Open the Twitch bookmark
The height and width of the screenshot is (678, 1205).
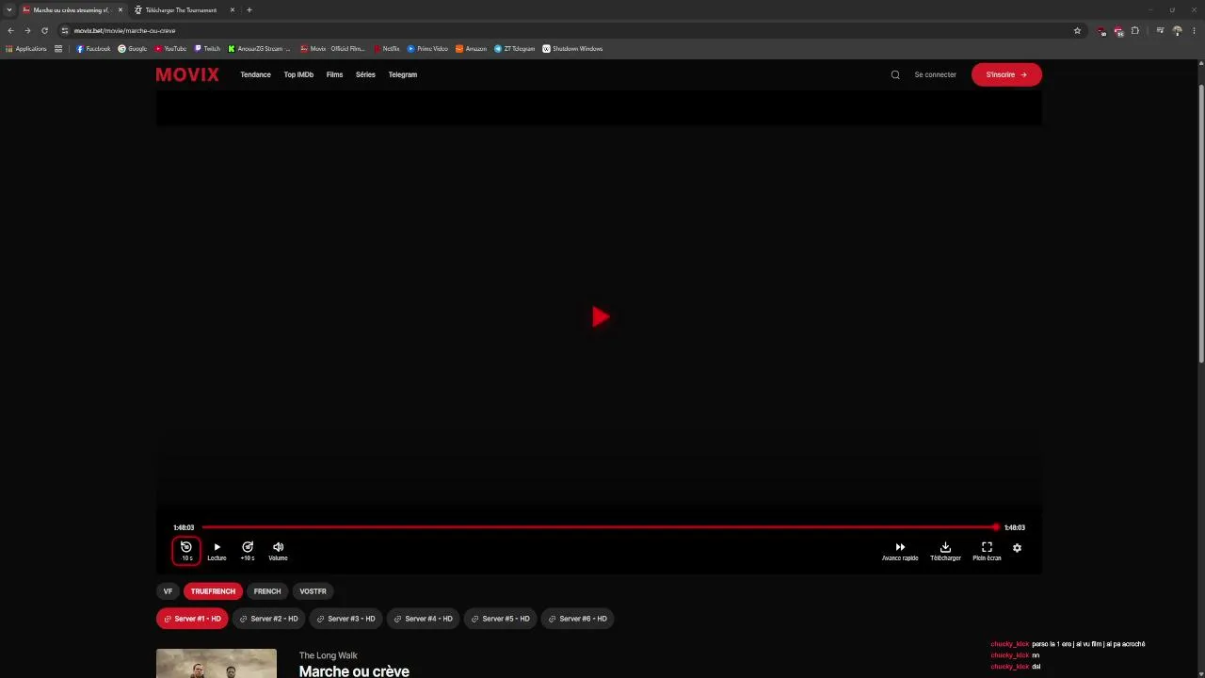click(x=207, y=49)
